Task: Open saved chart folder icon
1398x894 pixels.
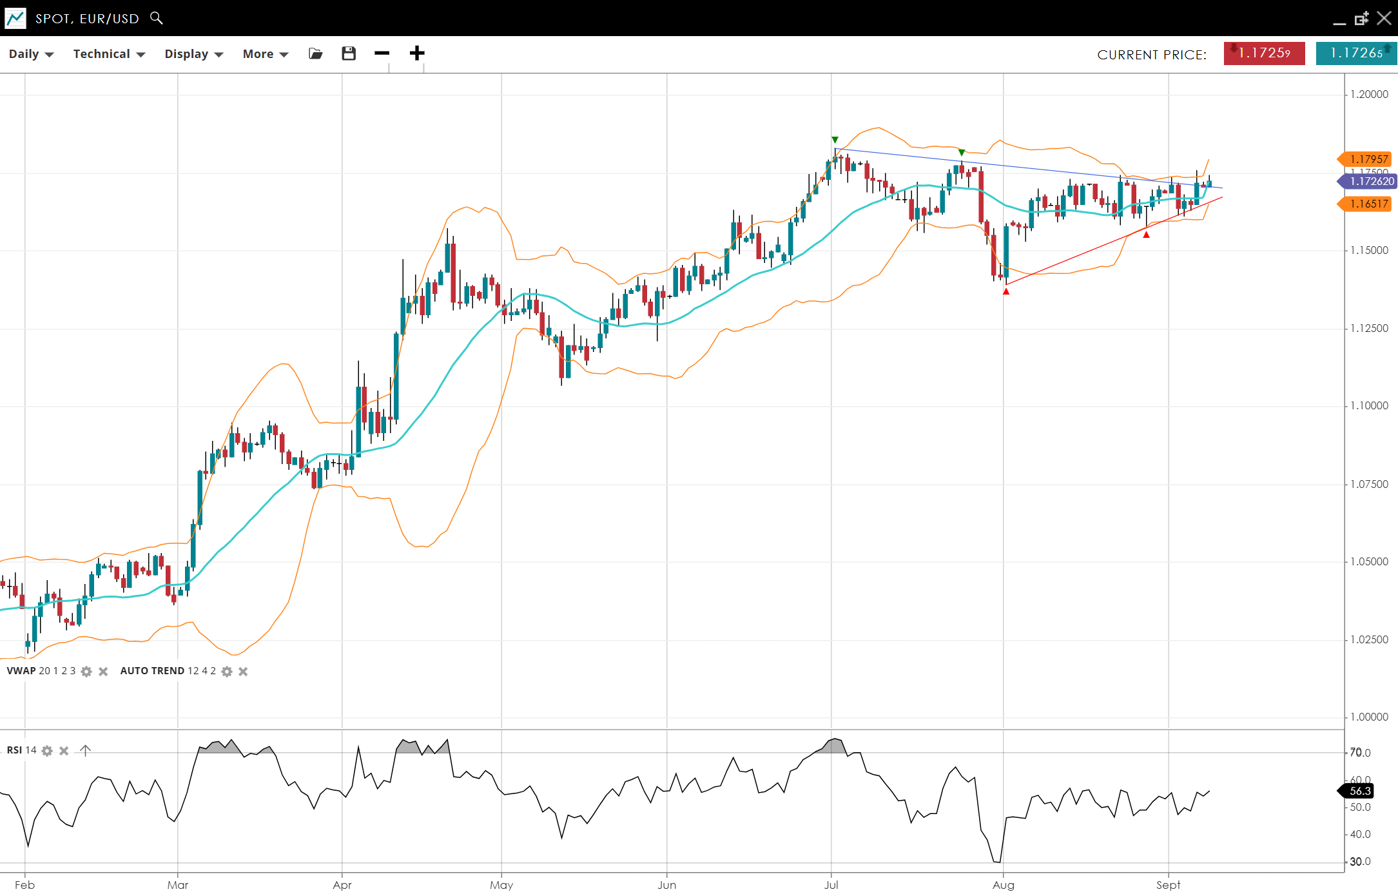Action: [315, 53]
